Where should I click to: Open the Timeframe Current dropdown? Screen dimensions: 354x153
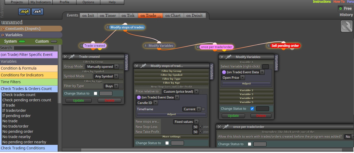coord(192,109)
